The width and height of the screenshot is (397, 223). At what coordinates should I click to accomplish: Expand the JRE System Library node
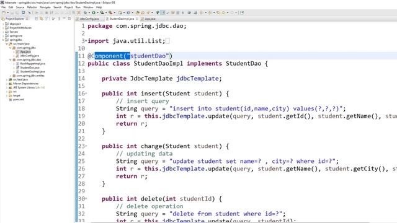7,87
